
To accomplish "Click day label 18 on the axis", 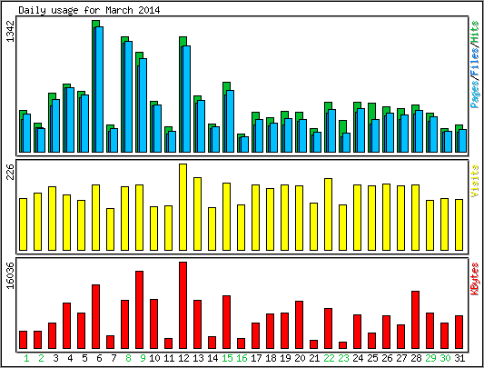I will (271, 358).
